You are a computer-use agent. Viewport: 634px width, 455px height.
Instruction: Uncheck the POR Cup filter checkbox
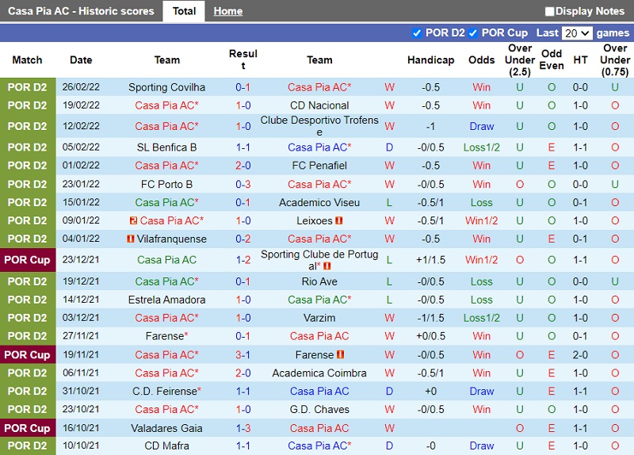pyautogui.click(x=473, y=33)
